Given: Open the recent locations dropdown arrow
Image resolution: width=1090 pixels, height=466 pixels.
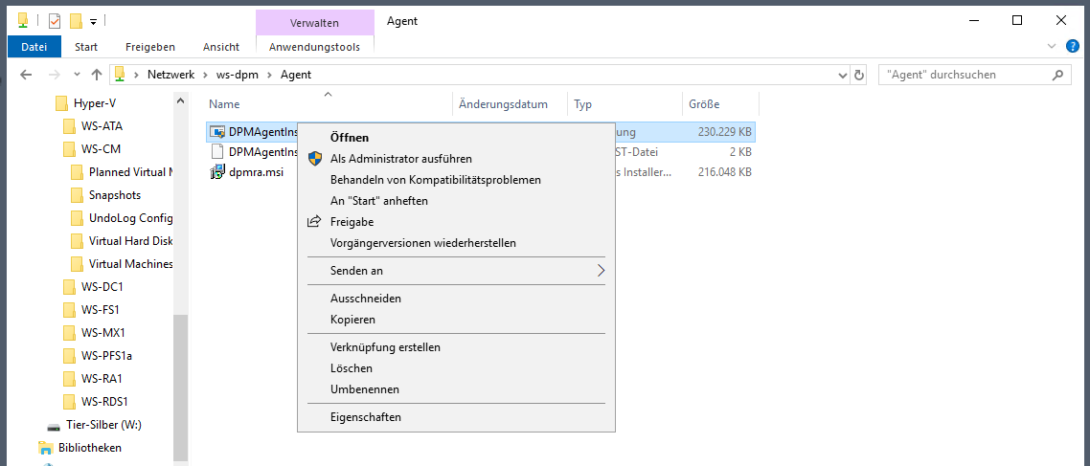Looking at the screenshot, I should (77, 75).
